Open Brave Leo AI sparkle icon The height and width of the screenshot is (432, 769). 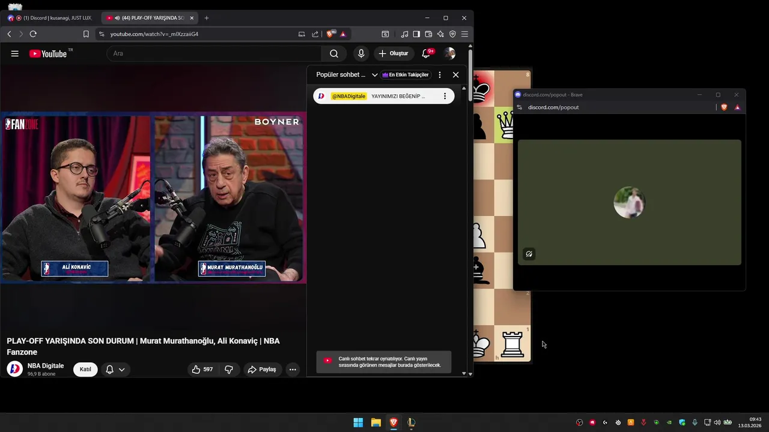(440, 34)
